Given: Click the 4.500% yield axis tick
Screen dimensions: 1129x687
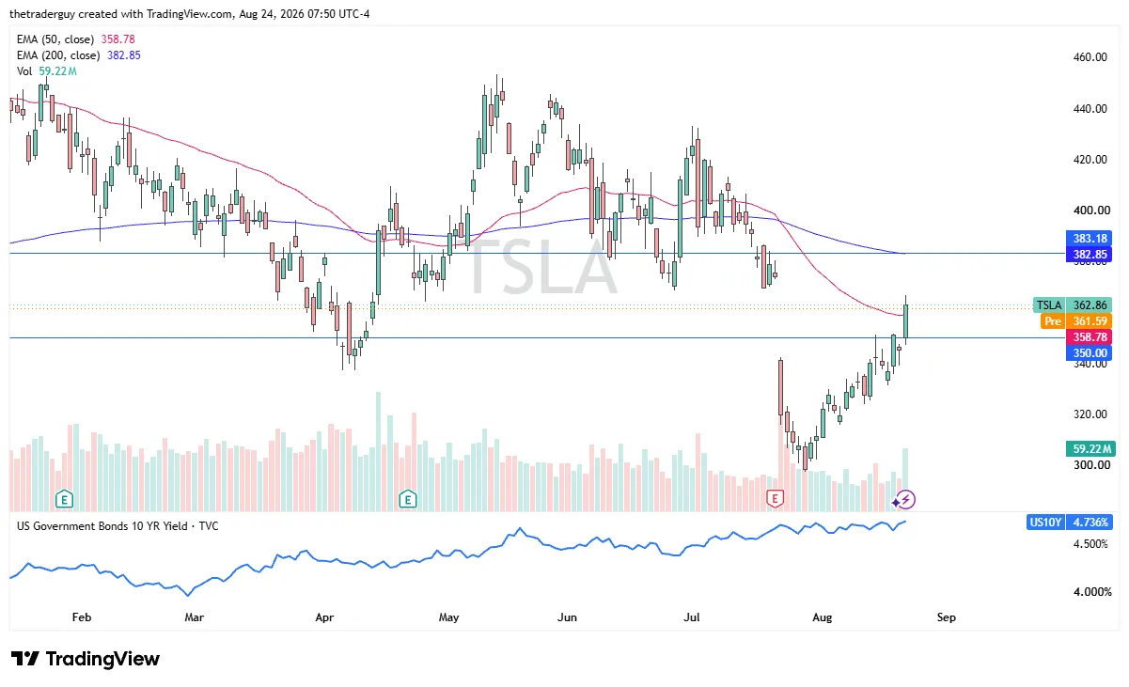Looking at the screenshot, I should click(1092, 544).
